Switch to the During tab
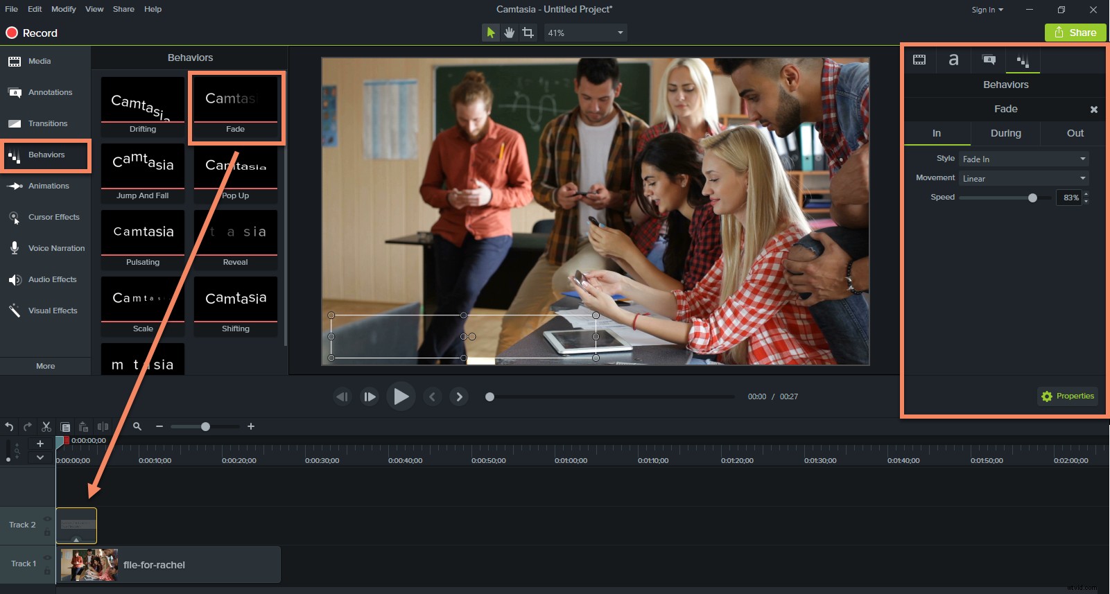The image size is (1110, 594). point(1005,133)
